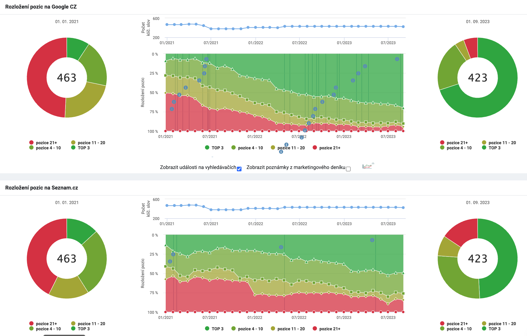The image size is (527, 336).
Task: Toggle 'pozice 4 - 10' in Seznam center chart legend
Action: coord(247,329)
